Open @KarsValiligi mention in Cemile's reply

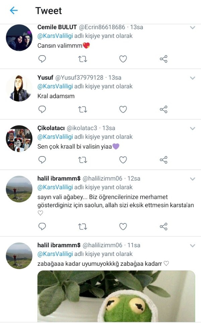pos(55,36)
